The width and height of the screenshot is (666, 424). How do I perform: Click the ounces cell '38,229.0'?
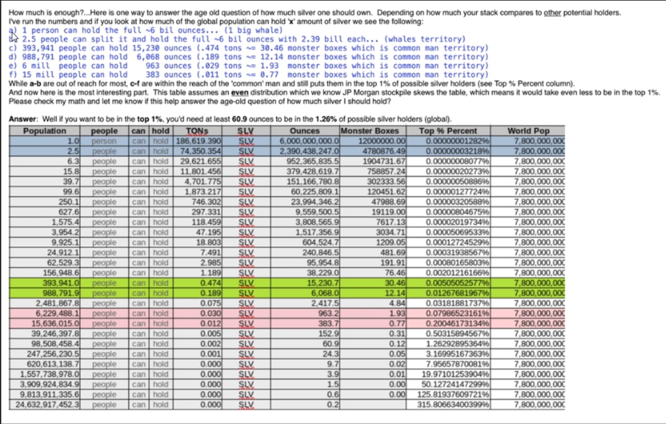pos(305,273)
